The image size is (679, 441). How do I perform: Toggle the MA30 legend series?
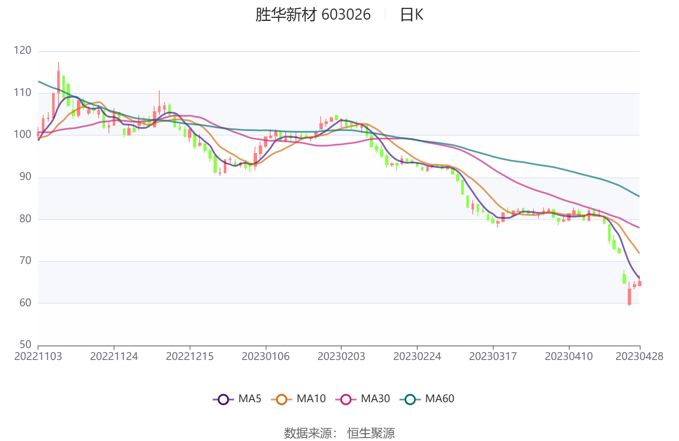coord(363,399)
